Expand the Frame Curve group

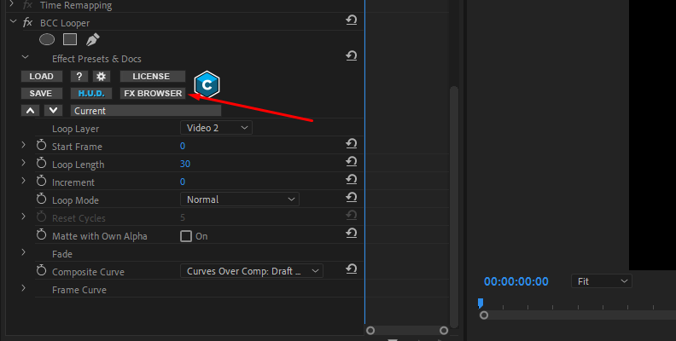[24, 288]
